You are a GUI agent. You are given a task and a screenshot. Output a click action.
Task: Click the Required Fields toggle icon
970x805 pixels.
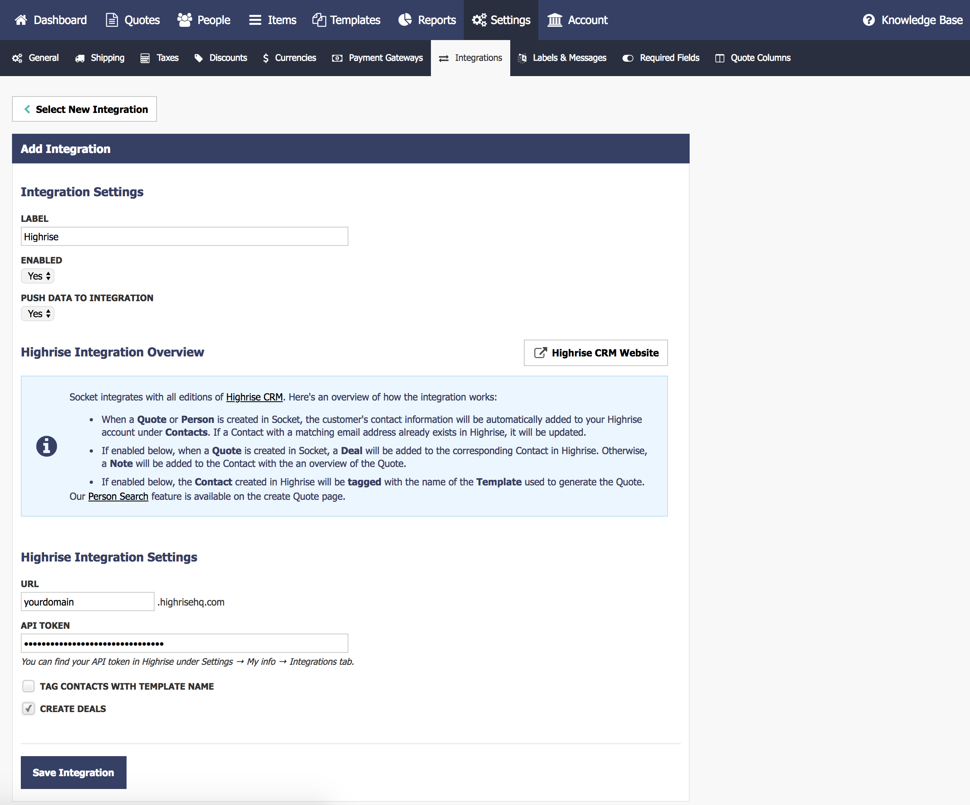coord(628,58)
